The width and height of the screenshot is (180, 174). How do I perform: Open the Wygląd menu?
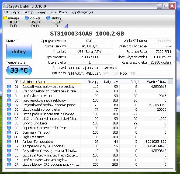point(41,12)
